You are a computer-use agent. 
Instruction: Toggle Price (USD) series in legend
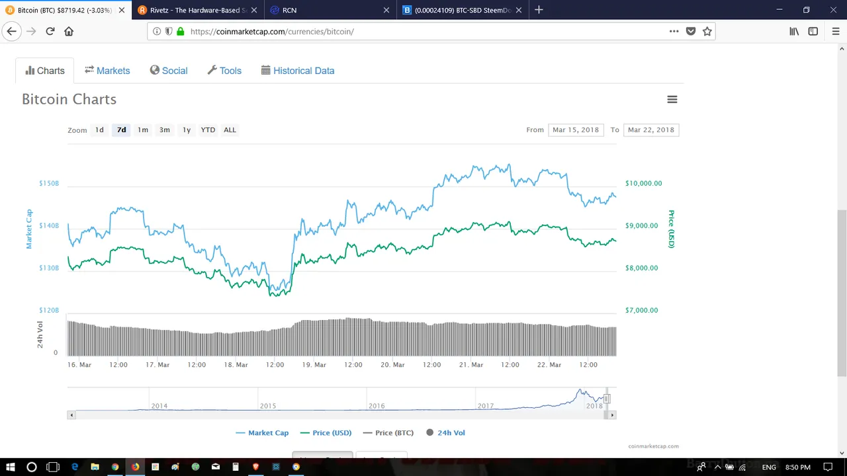[x=326, y=432]
